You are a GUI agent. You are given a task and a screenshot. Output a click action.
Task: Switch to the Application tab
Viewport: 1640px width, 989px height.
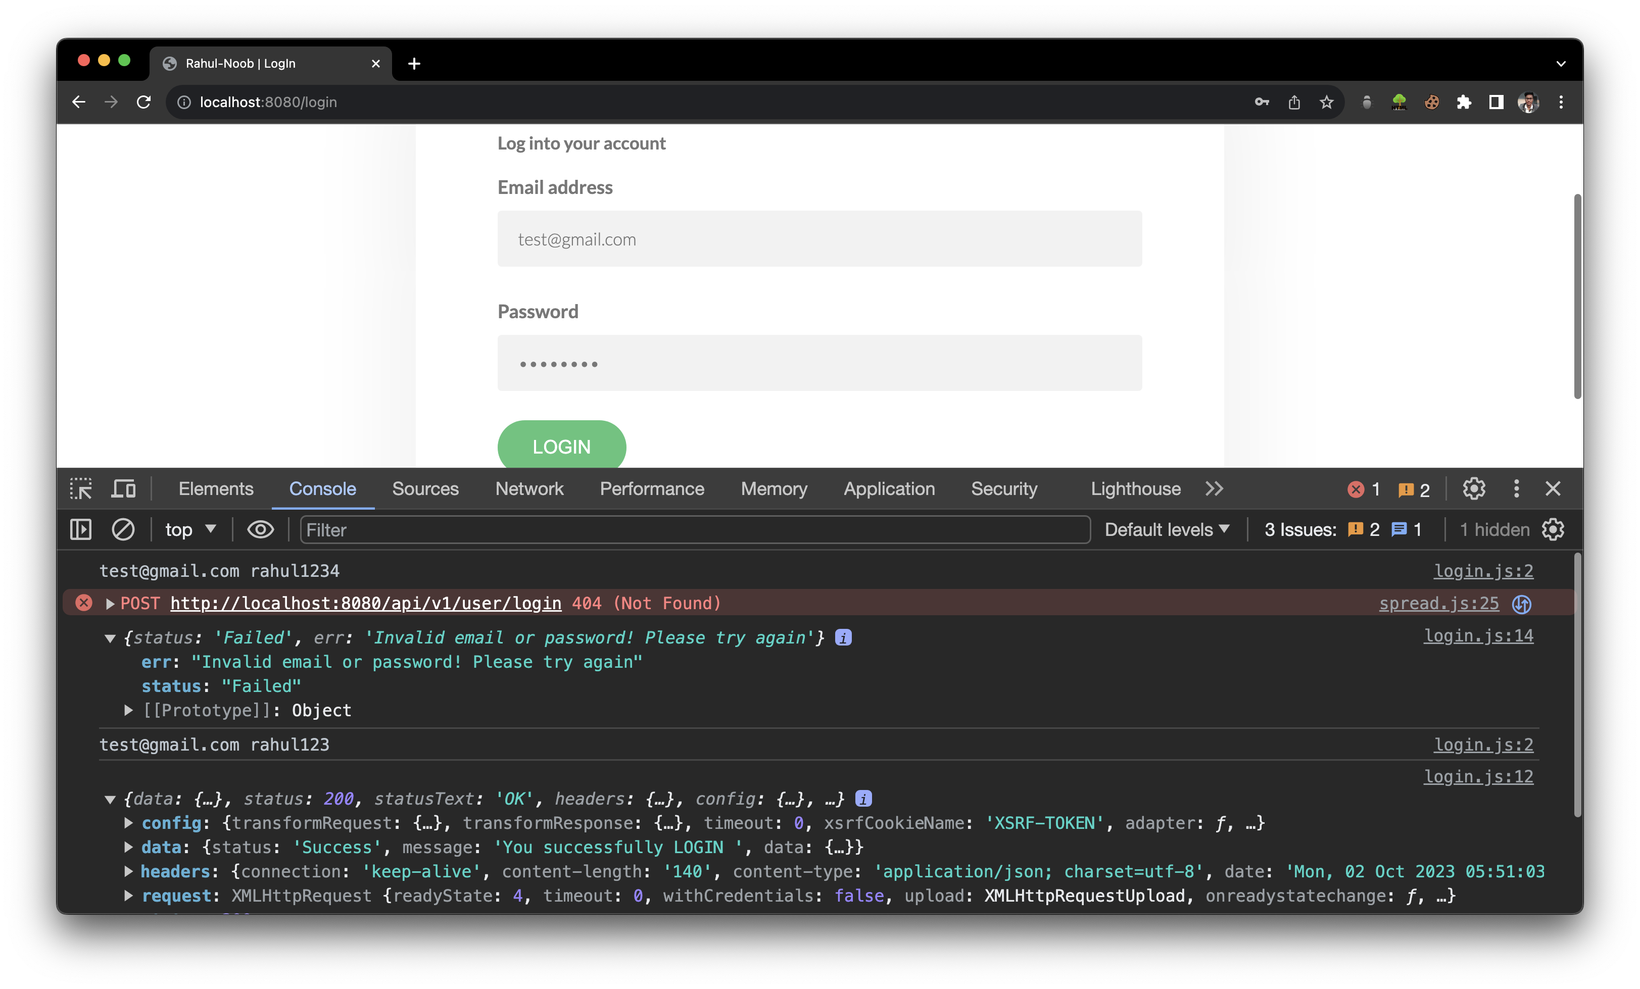(889, 488)
